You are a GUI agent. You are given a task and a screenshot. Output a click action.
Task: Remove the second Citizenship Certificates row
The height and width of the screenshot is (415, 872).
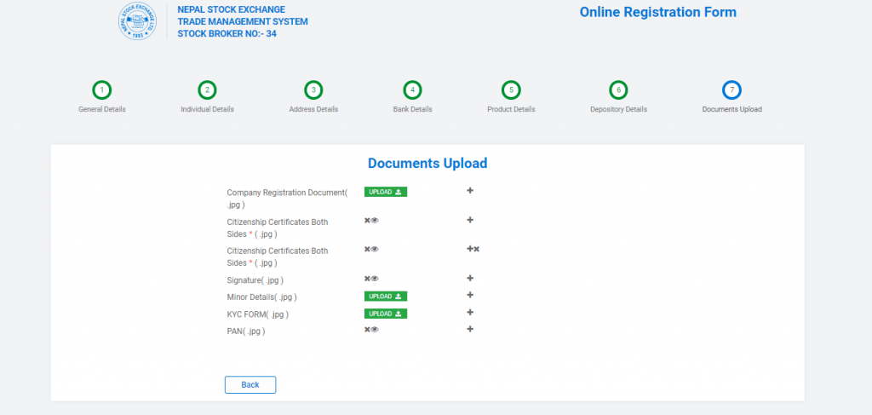click(477, 250)
